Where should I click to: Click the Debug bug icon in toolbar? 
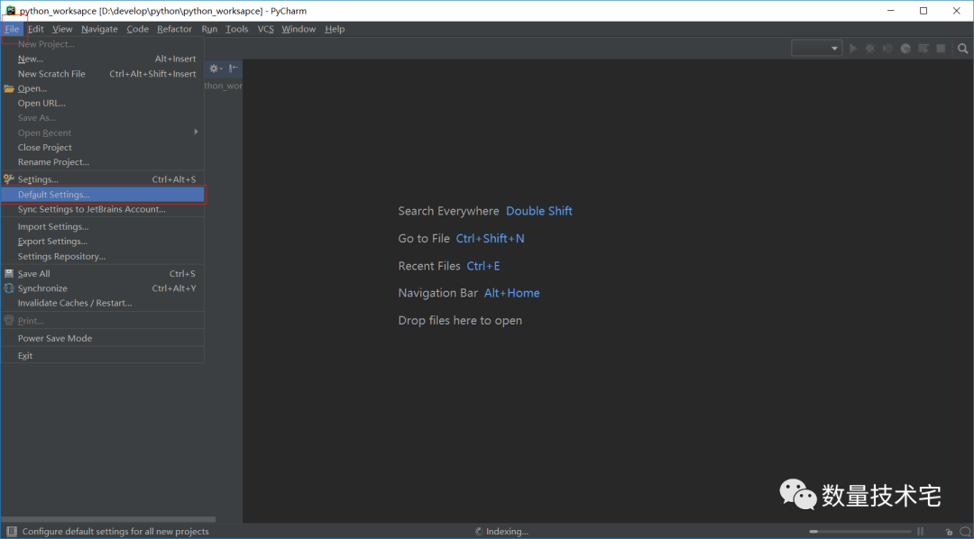tap(870, 49)
